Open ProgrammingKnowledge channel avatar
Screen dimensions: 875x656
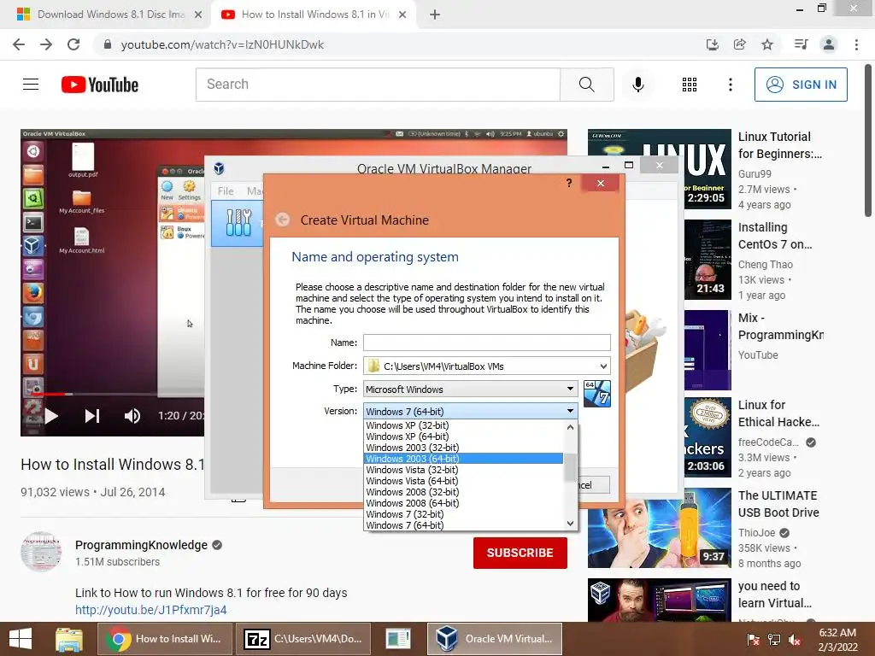click(41, 552)
